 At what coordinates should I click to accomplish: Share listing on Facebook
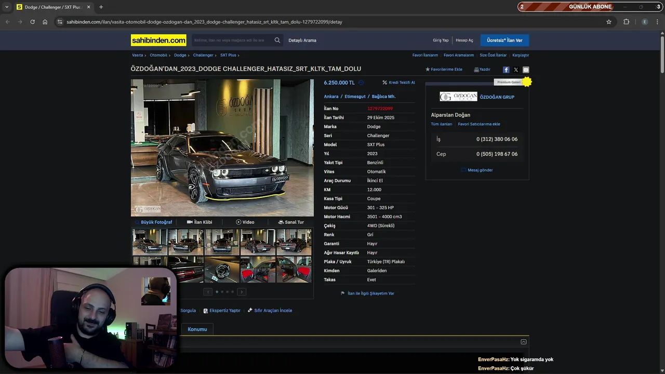point(506,70)
